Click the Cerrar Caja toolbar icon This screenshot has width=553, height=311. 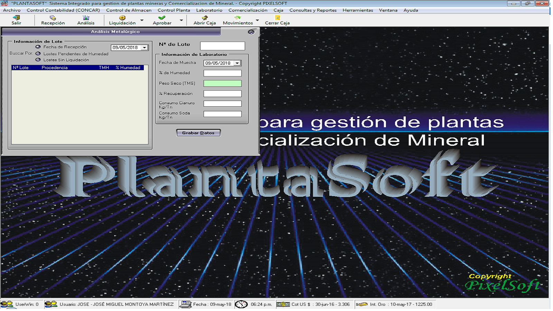coord(277,18)
